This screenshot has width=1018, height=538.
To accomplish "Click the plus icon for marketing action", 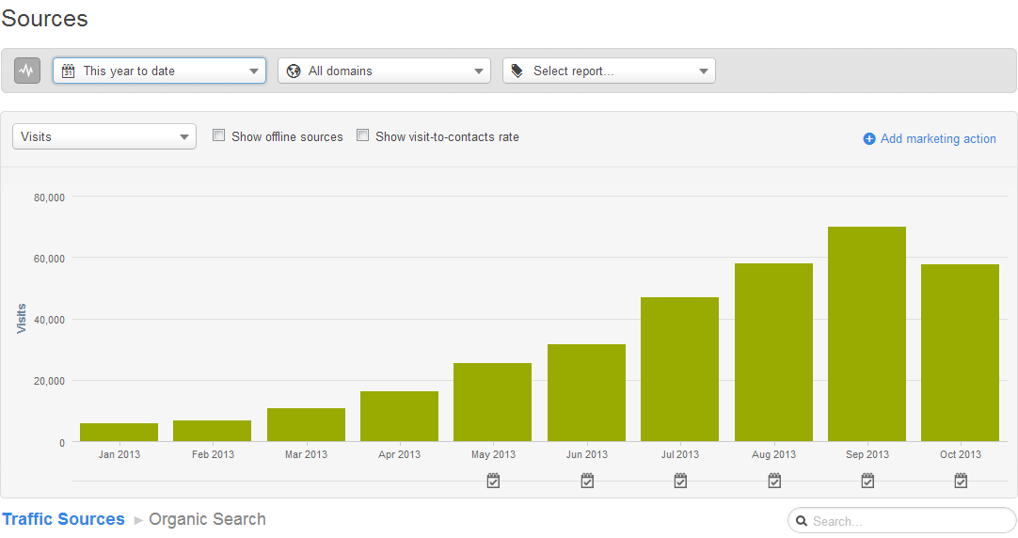I will pos(869,139).
